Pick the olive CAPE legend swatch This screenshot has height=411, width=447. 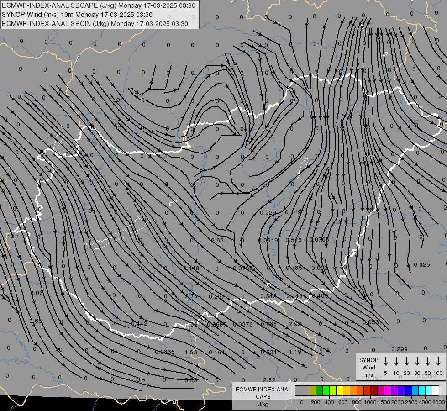coord(312,390)
